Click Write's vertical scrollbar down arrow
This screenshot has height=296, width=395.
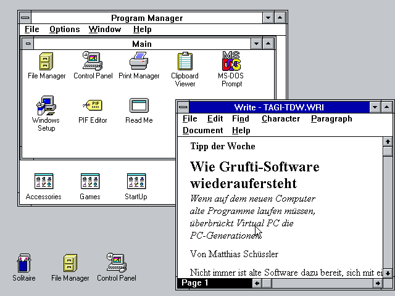[387, 273]
